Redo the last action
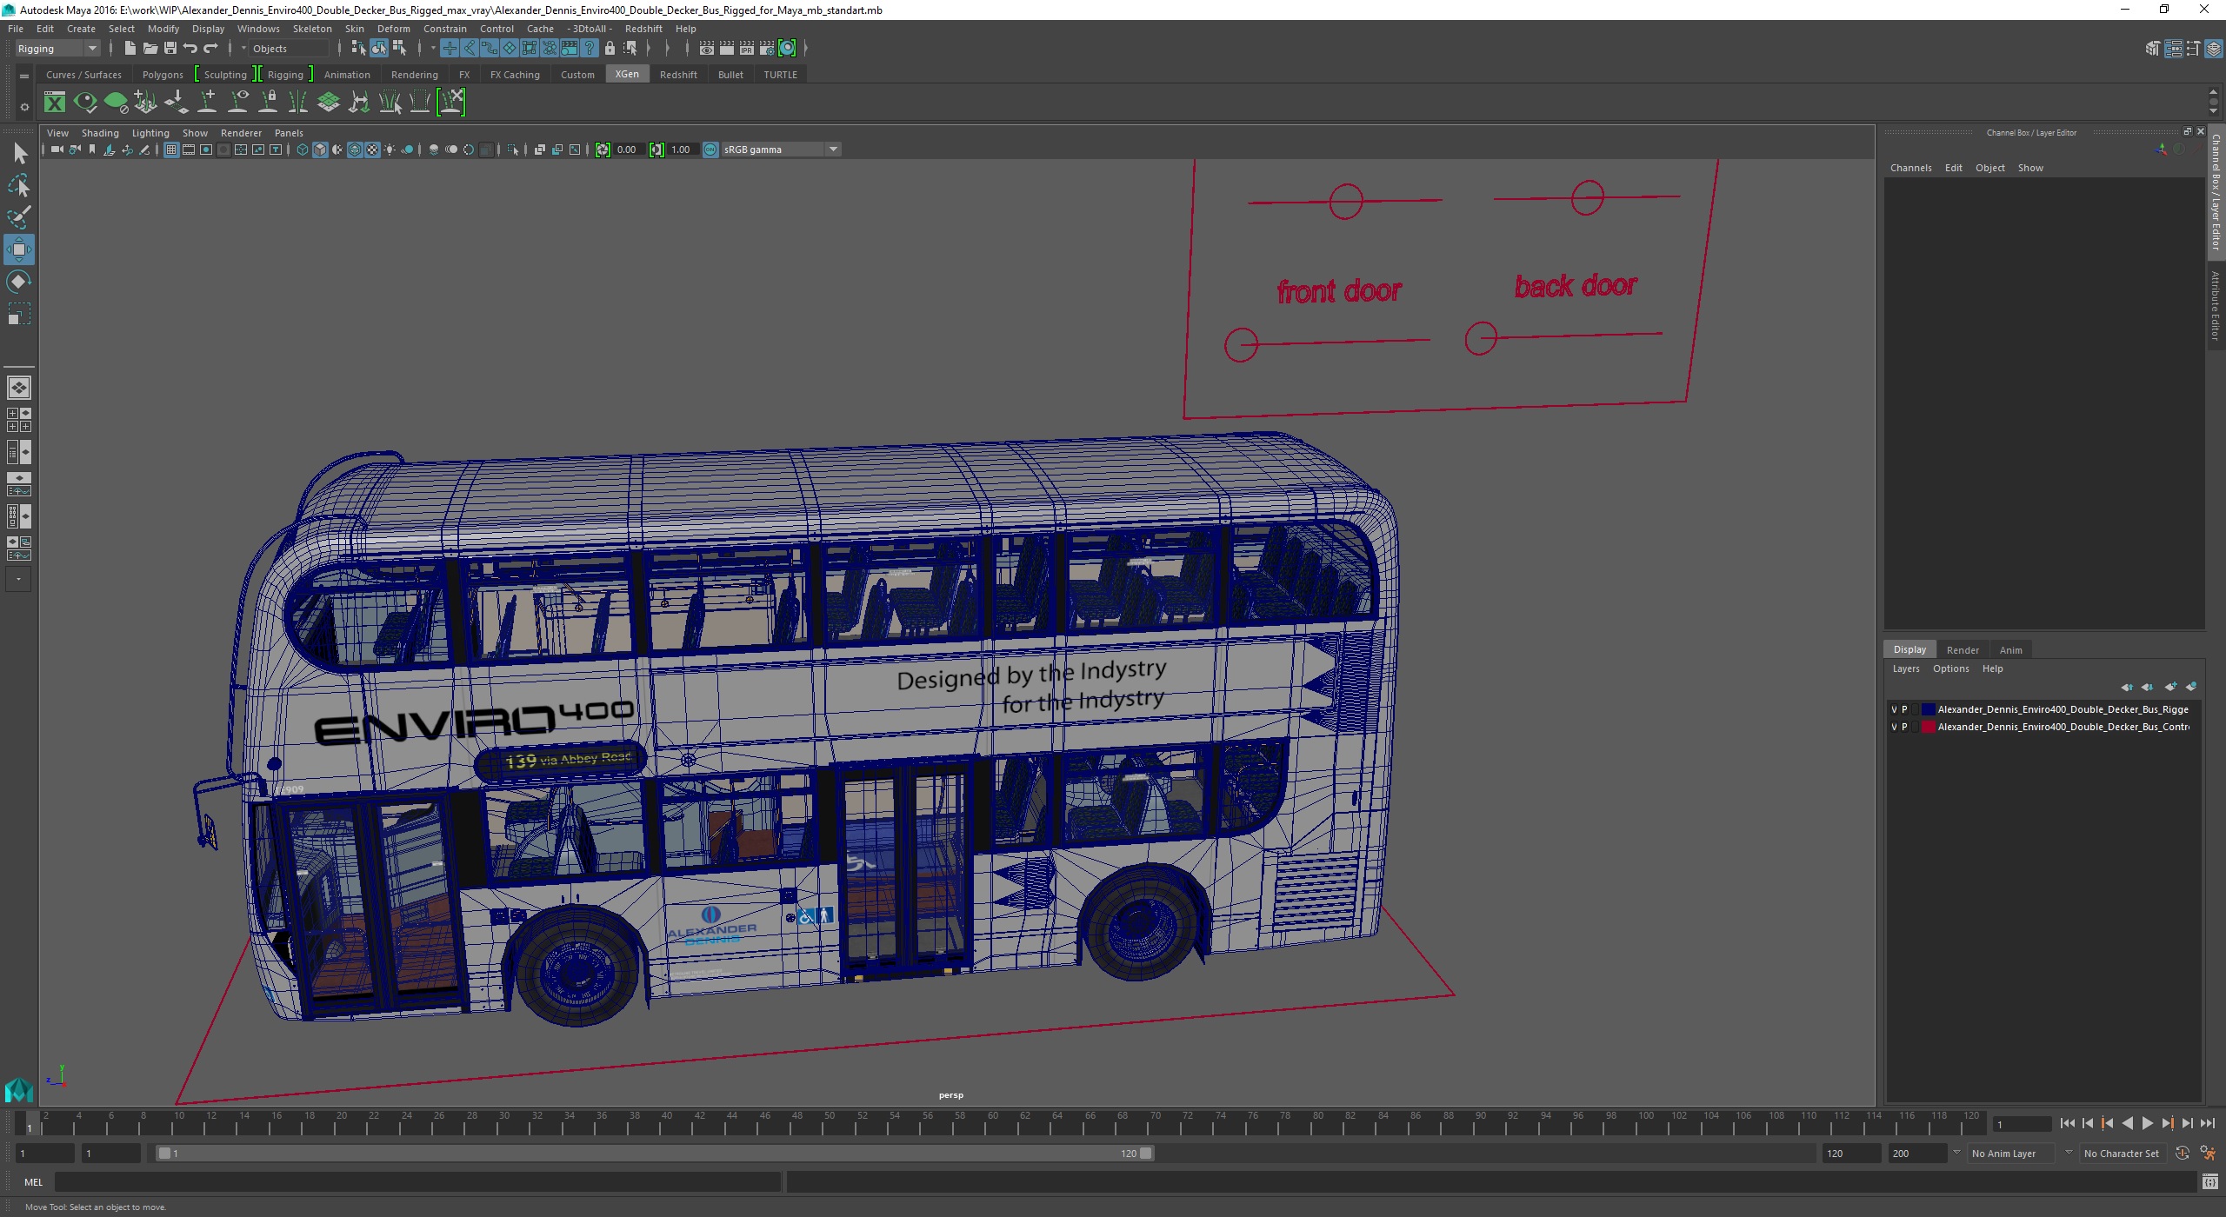This screenshot has height=1217, width=2226. (210, 49)
